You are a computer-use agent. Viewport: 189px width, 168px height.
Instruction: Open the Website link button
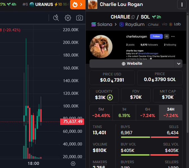click(x=132, y=64)
